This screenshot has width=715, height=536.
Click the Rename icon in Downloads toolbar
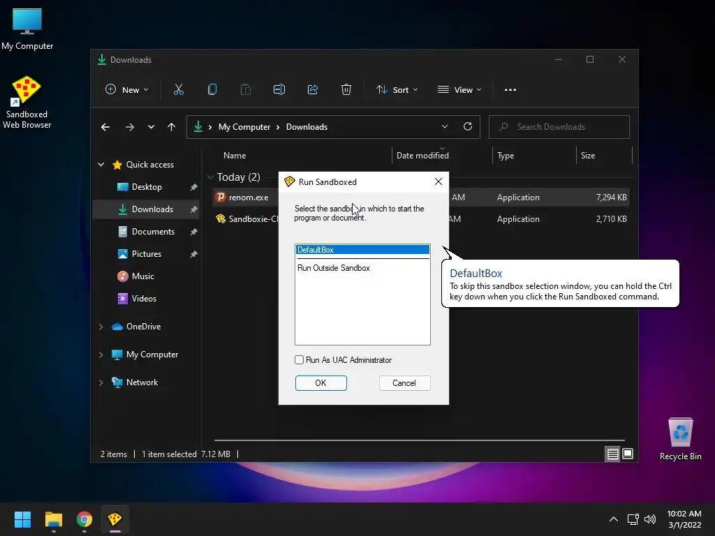tap(279, 90)
